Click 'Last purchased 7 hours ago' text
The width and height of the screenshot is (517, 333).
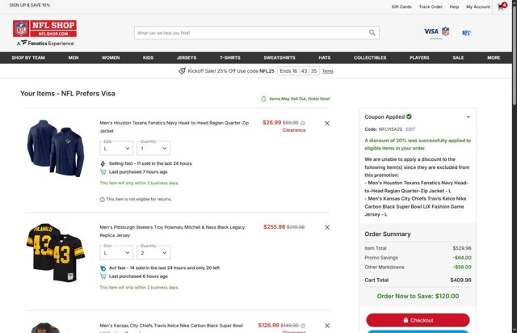point(138,172)
